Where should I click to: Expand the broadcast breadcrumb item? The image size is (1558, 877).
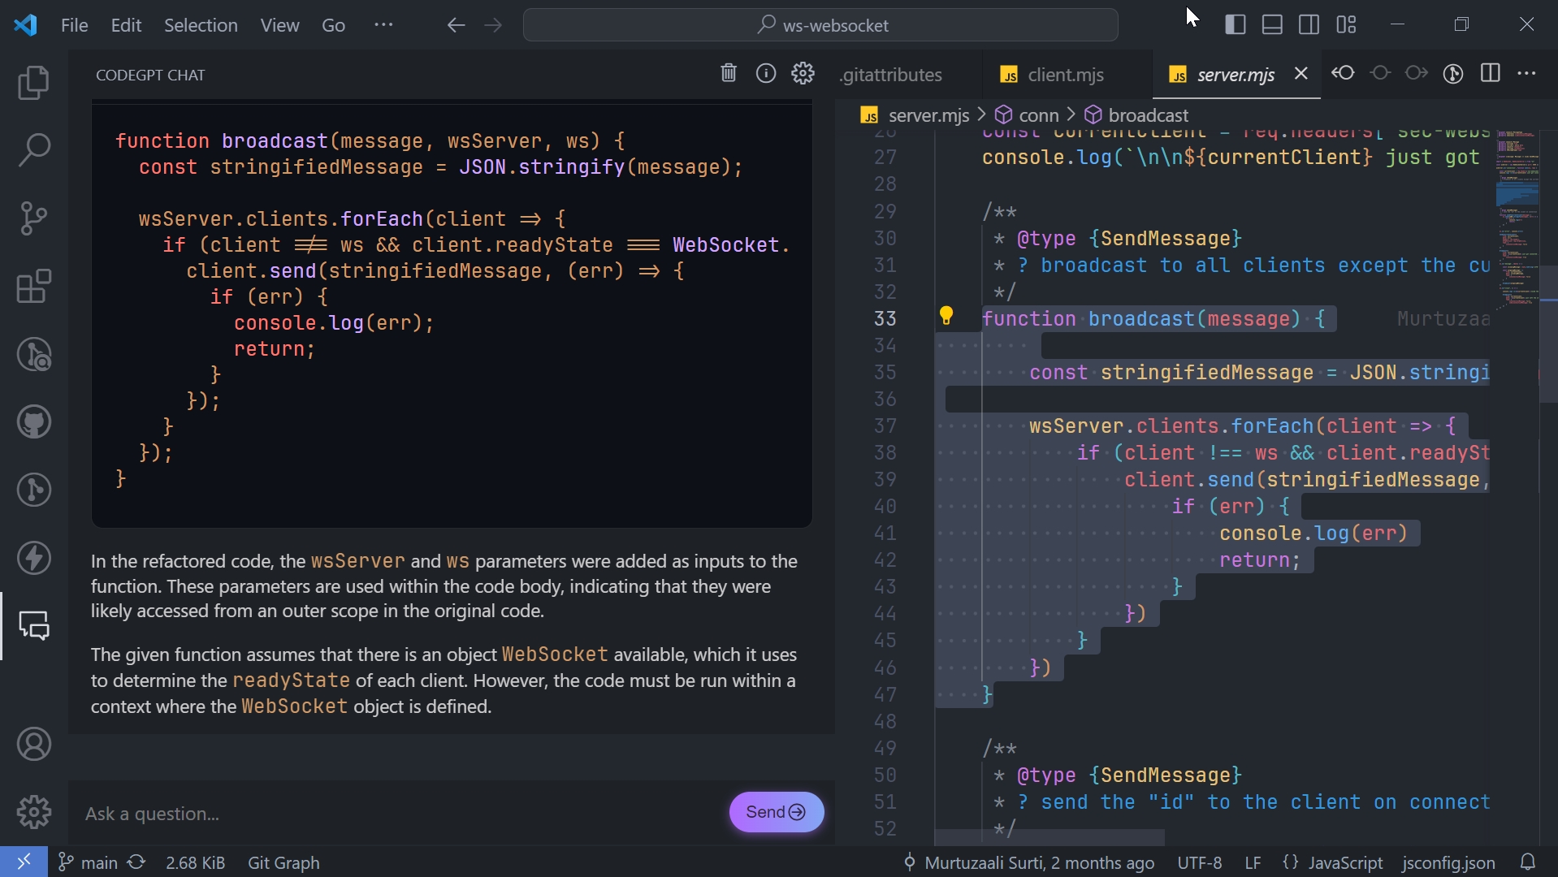click(x=1147, y=114)
